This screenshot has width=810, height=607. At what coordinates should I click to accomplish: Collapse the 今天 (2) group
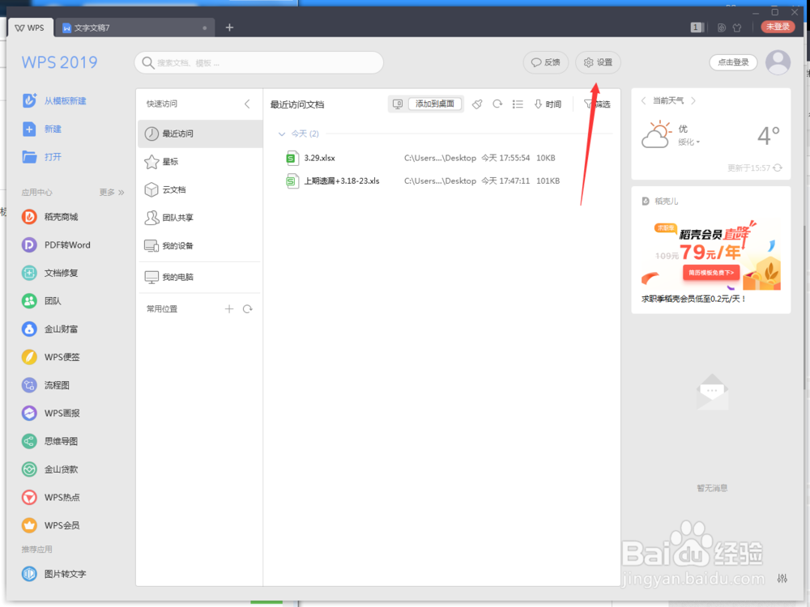tap(282, 134)
